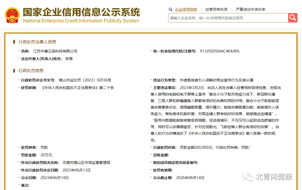Click the brown marker before 行政处罚当事人信息
The height and width of the screenshot is (190, 302).
(14, 42)
